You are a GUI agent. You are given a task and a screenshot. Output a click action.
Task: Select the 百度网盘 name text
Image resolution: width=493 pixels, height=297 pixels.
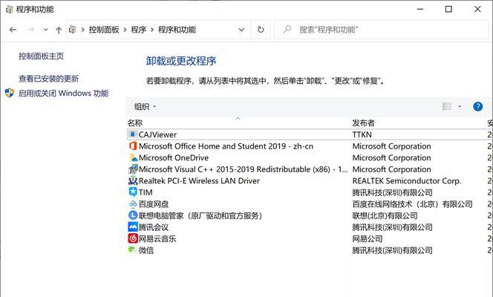[x=154, y=204]
